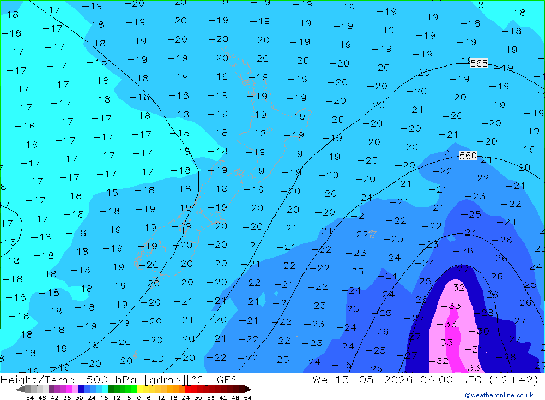Click the 568 height contour label
The image size is (545, 400).
479,63
